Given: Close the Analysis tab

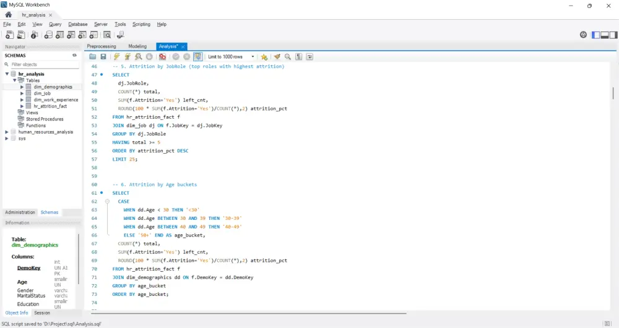Looking at the screenshot, I should pos(183,47).
